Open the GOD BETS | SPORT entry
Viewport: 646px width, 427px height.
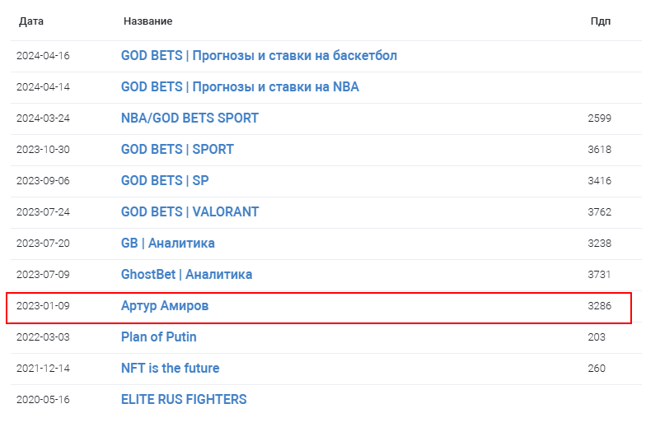click(x=177, y=150)
